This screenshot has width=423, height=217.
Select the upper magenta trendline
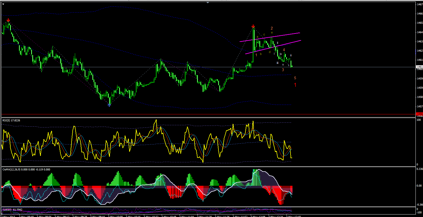(x=270, y=37)
